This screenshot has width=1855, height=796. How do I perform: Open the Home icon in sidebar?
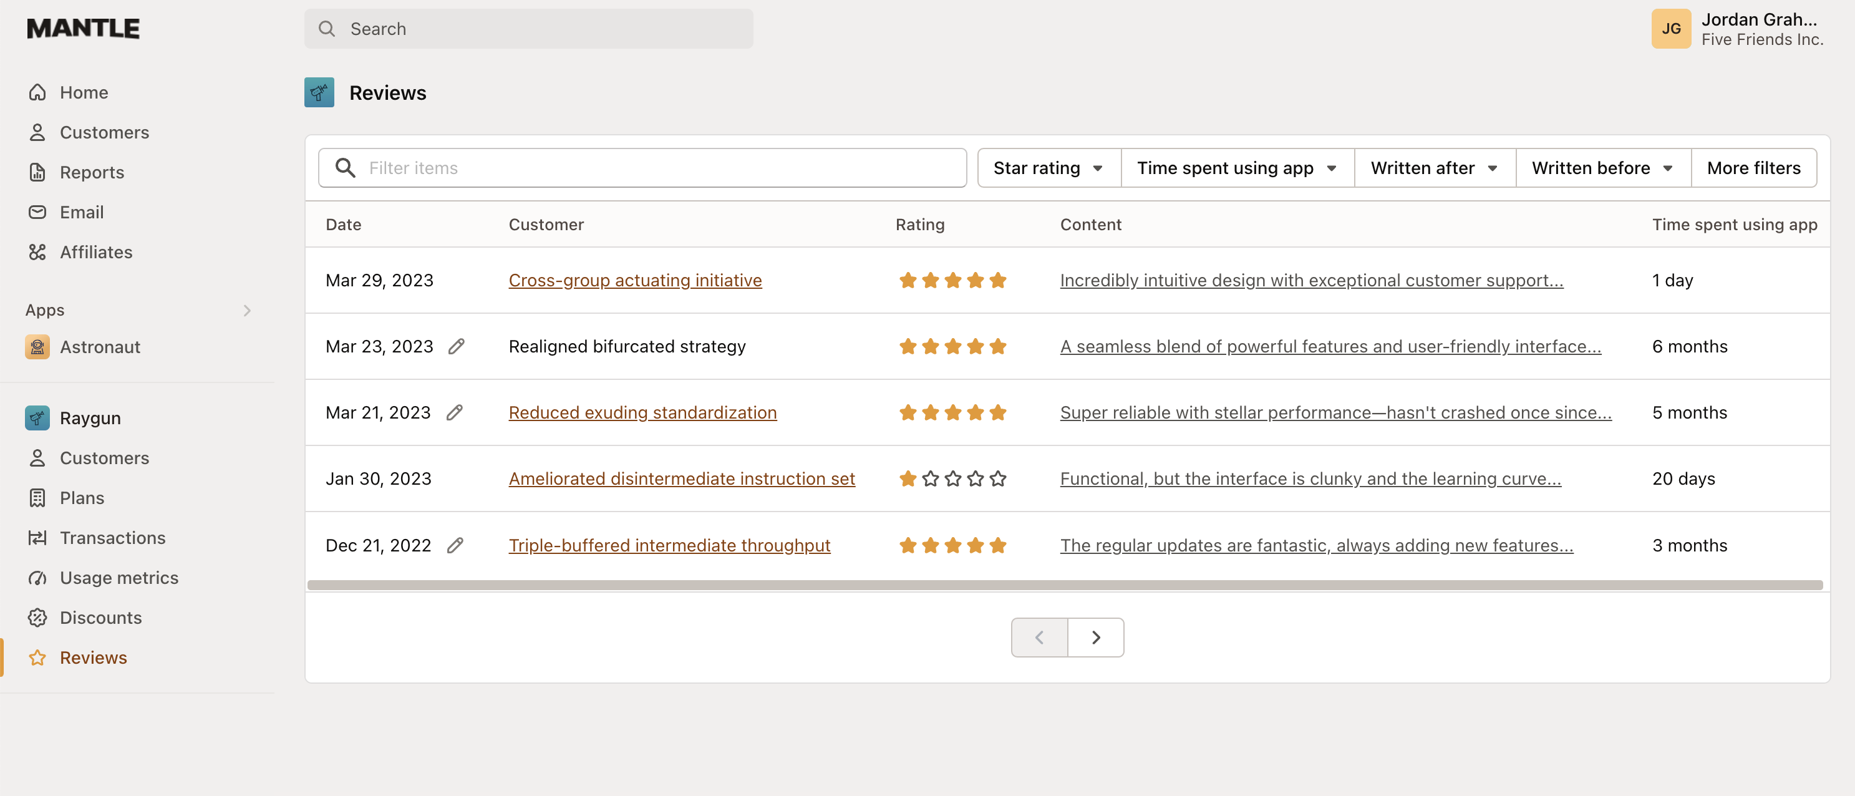37,92
